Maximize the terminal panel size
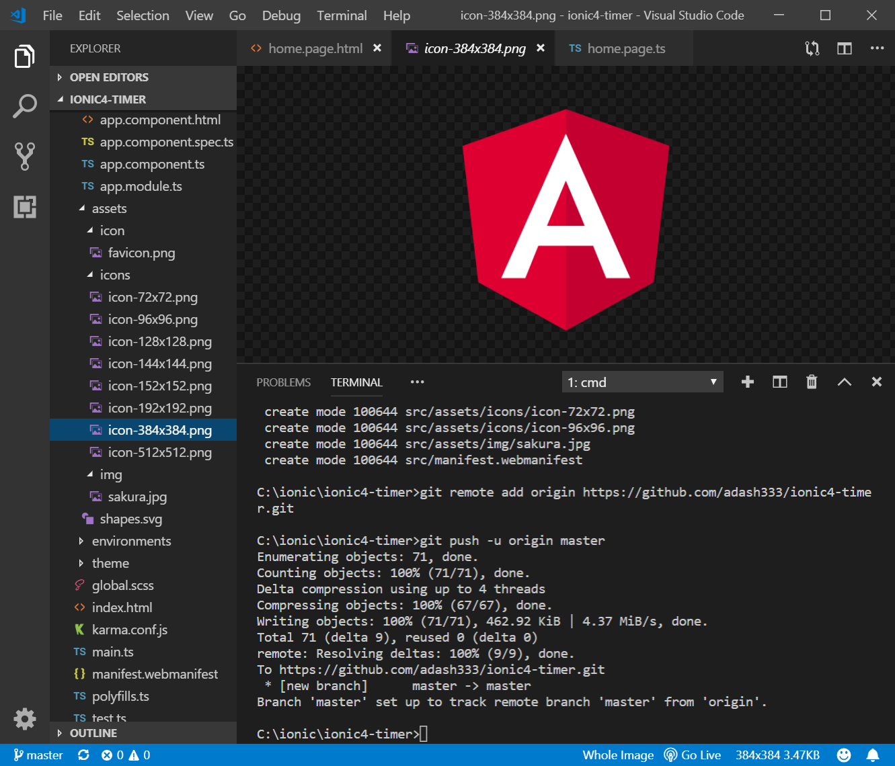895x766 pixels. [x=844, y=382]
